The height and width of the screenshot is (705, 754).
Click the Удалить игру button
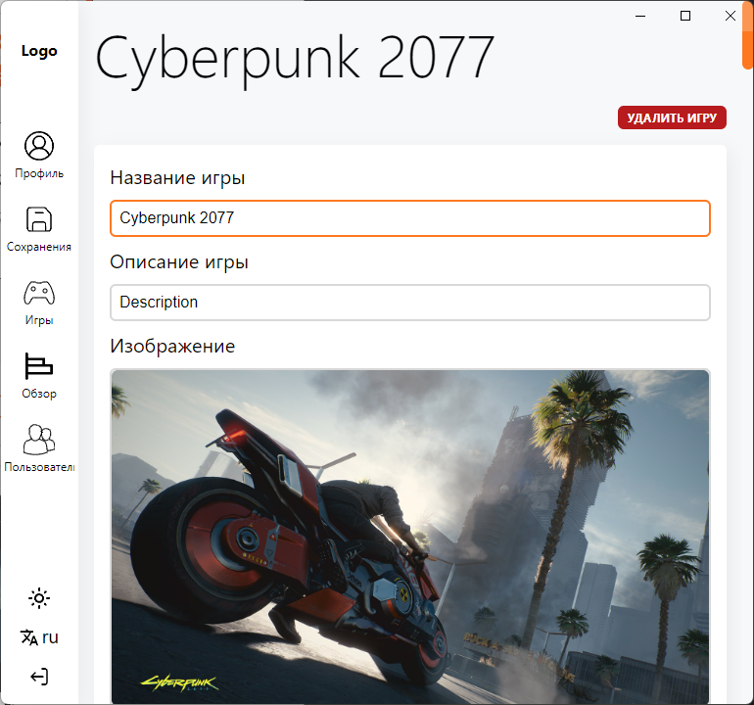tap(672, 117)
